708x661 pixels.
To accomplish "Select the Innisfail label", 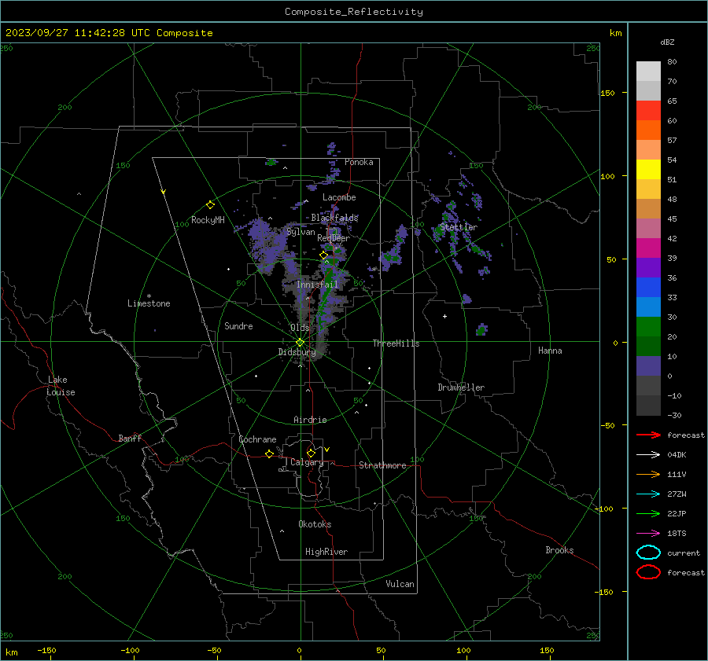I will (317, 285).
